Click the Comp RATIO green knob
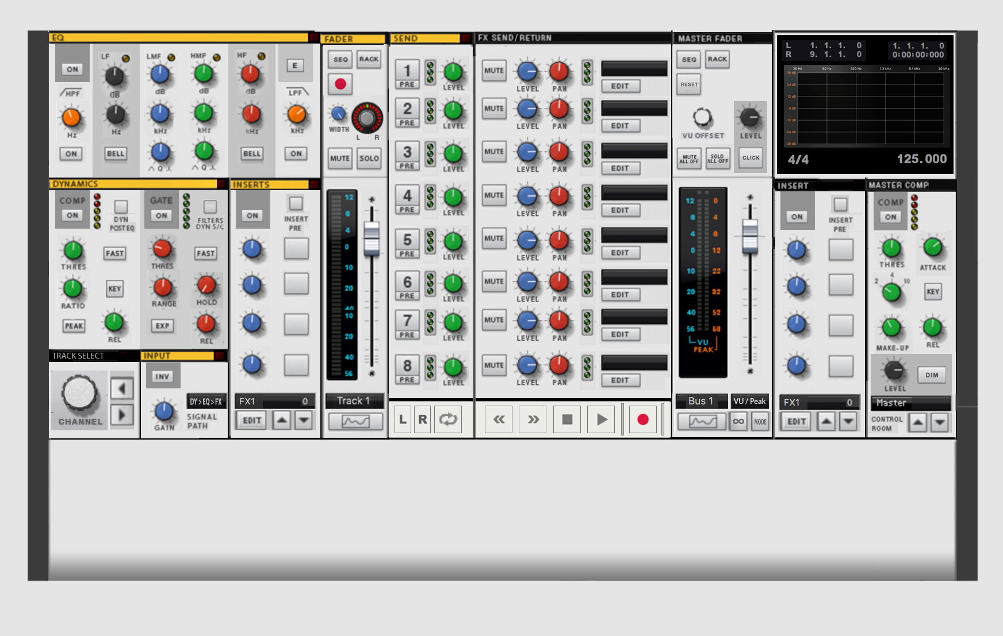This screenshot has width=1003, height=636. pyautogui.click(x=73, y=288)
